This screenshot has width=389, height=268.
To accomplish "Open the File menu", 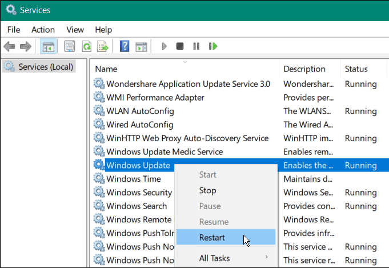I will [x=14, y=30].
